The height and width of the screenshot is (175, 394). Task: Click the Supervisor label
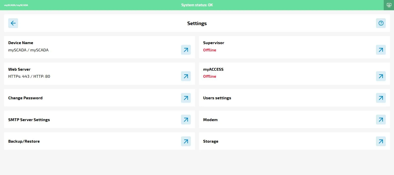214,43
